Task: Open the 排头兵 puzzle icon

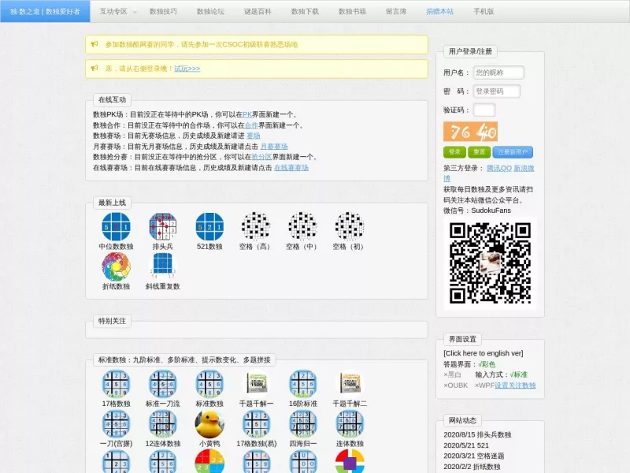Action: tap(163, 226)
